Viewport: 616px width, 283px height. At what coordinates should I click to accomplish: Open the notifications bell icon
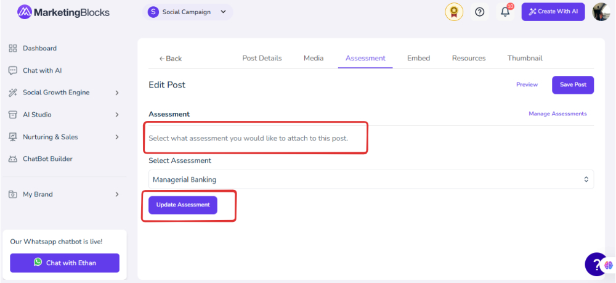(x=505, y=12)
